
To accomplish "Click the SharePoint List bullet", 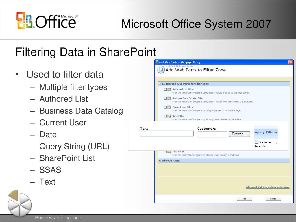I will tap(67, 158).
